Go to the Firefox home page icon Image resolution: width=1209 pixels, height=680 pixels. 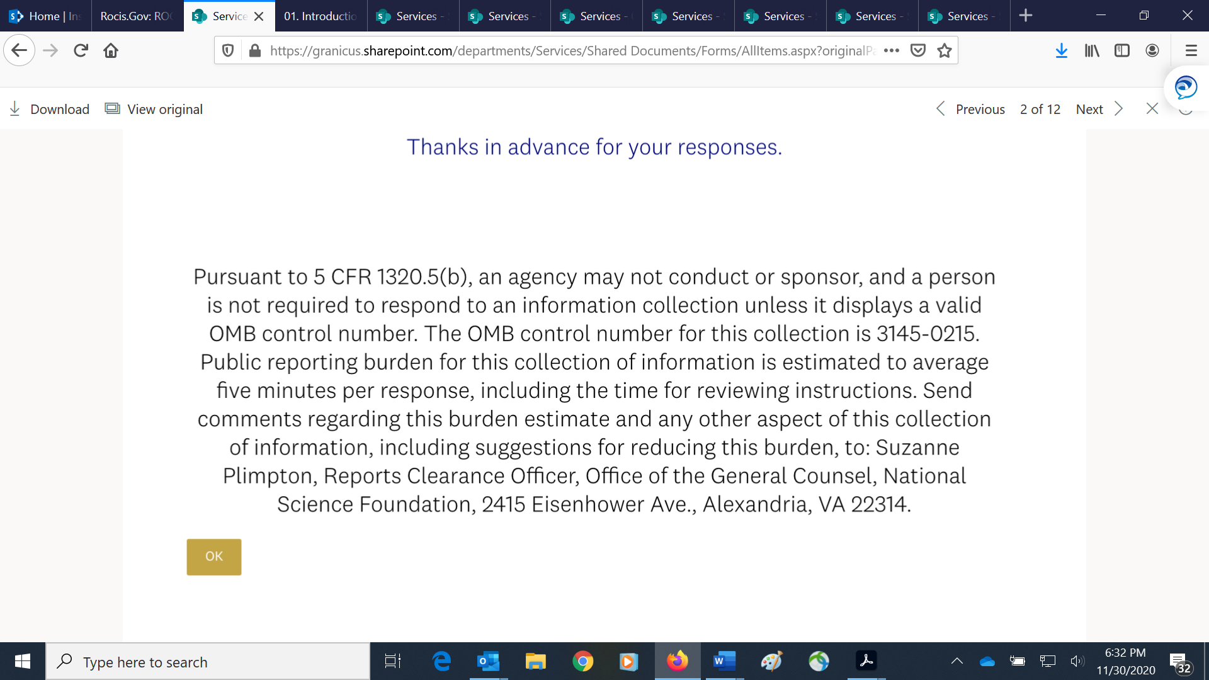[111, 50]
